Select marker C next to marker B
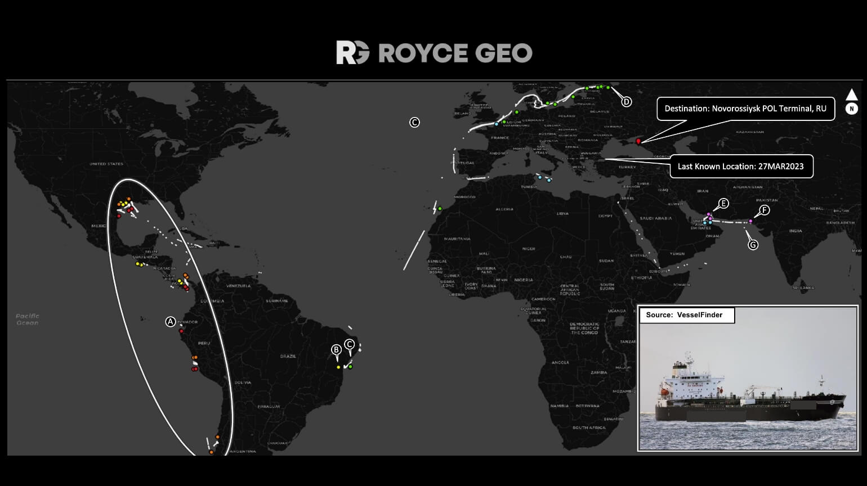Screen dimensions: 867x486 [x=349, y=344]
